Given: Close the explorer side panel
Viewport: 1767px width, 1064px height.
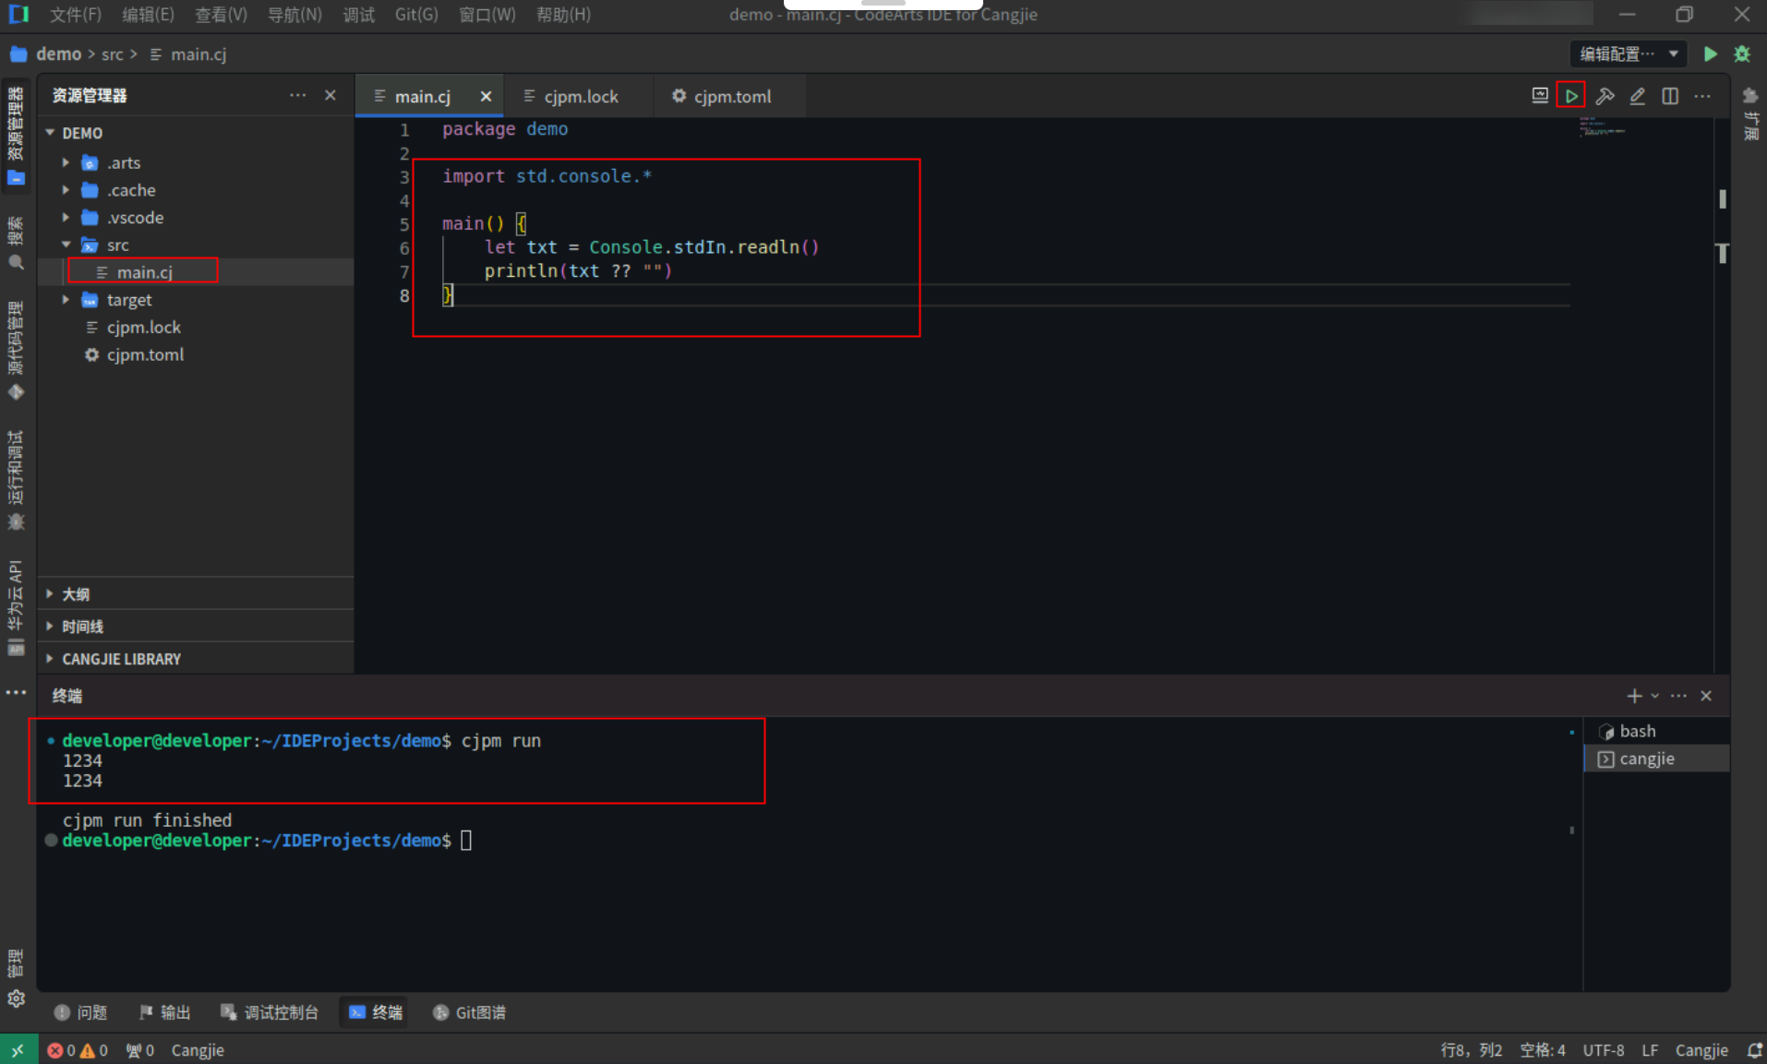Looking at the screenshot, I should [x=331, y=95].
